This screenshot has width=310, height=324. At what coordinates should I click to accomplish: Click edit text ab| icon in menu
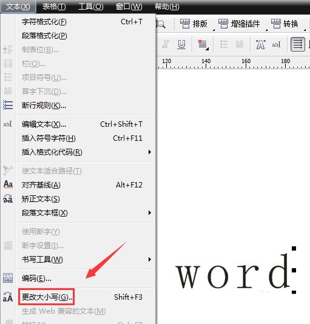(7, 124)
